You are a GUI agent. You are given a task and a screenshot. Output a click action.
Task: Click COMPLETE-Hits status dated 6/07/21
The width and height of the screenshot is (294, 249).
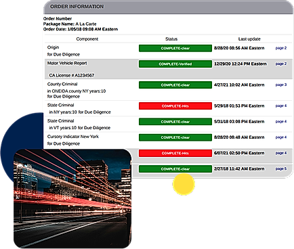tap(175, 153)
